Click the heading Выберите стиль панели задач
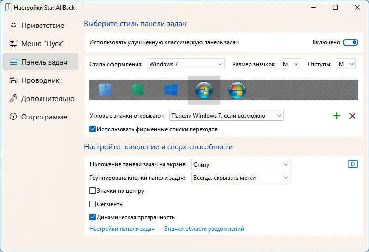369x252 pixels. click(136, 24)
